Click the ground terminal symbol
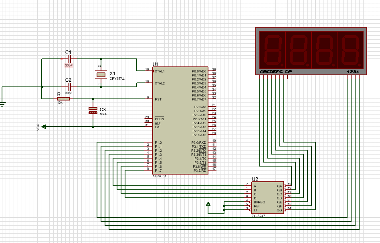The image size is (380, 243). tap(2, 104)
